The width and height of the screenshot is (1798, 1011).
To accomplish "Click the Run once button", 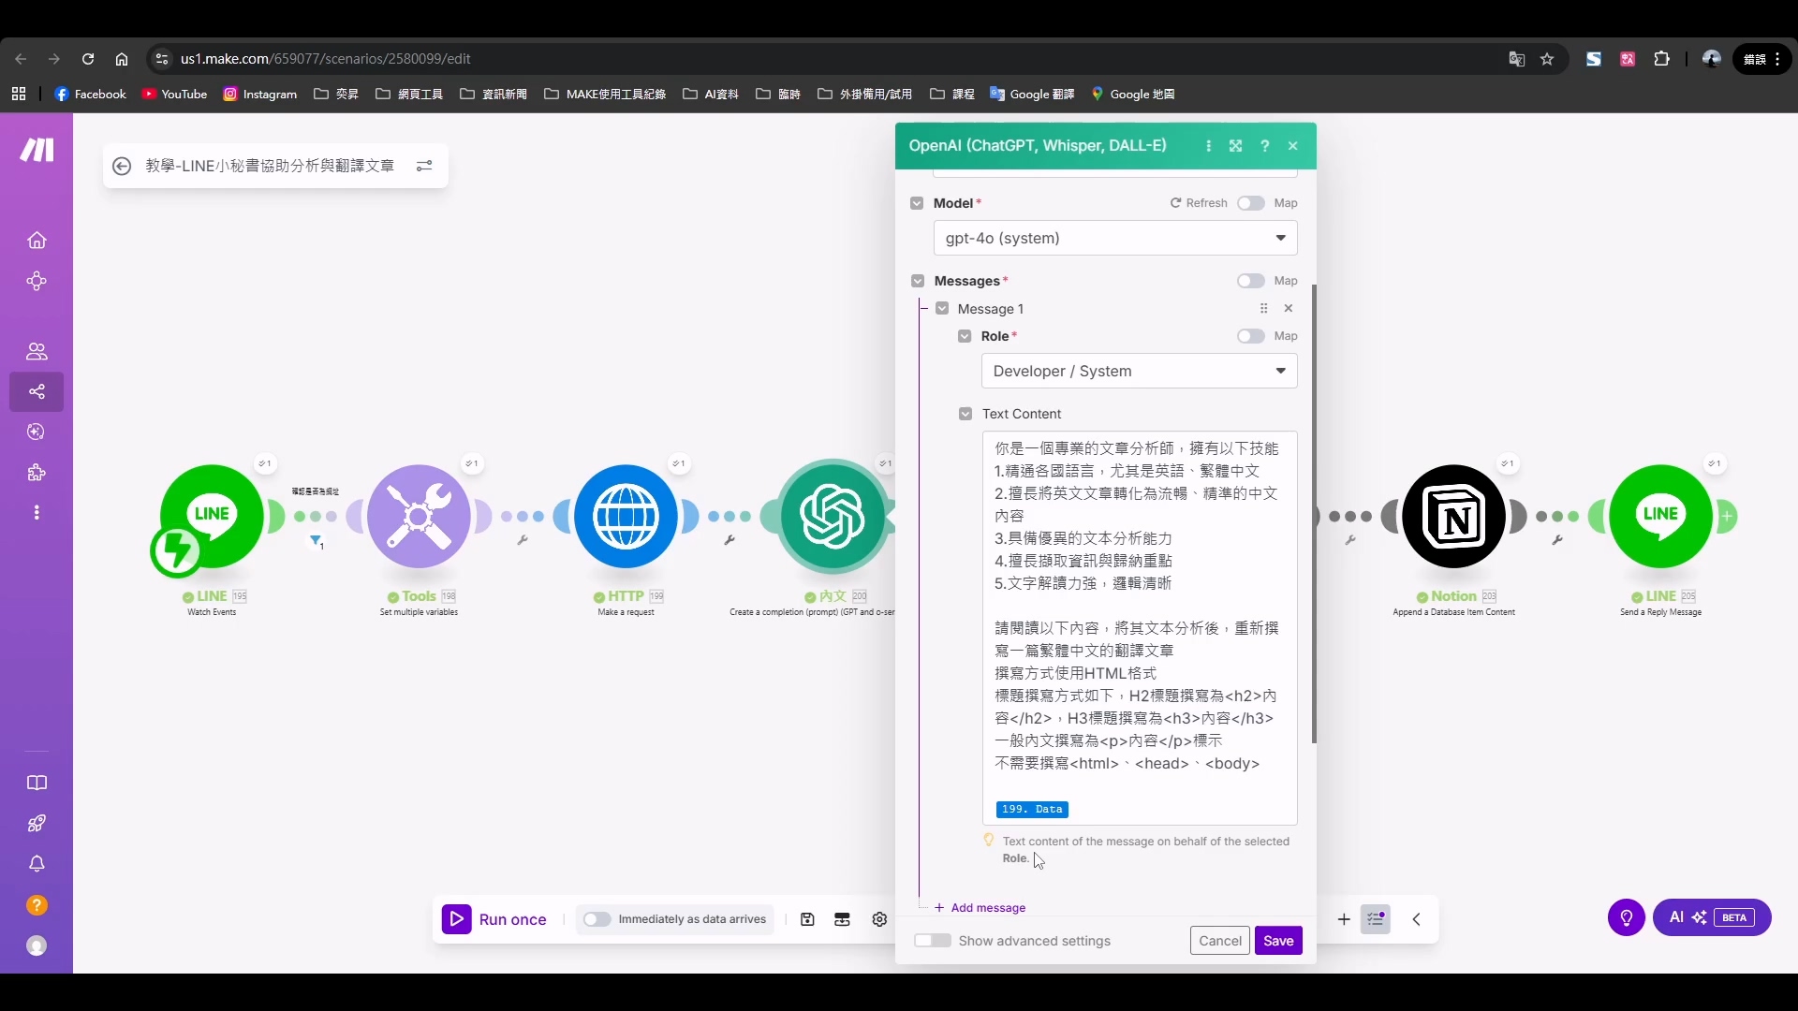I will 495,920.
